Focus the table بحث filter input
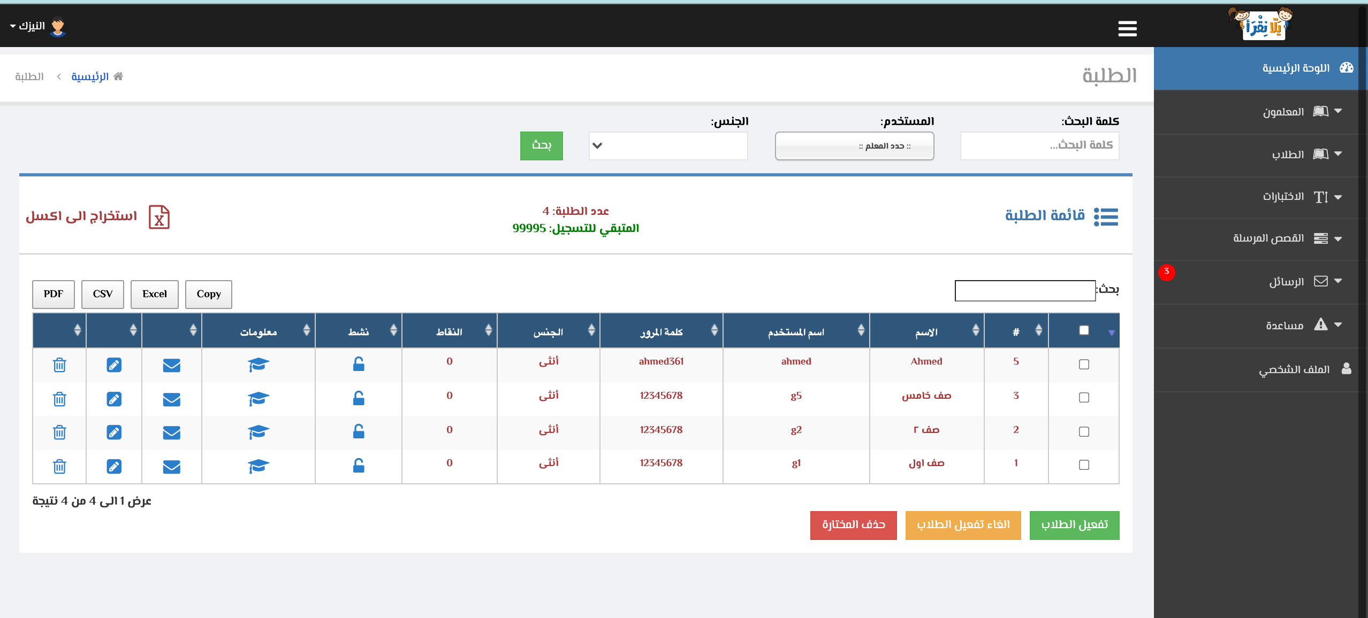The image size is (1368, 618). pos(1025,291)
